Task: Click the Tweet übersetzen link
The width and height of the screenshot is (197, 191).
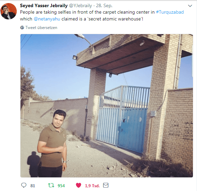Action: click(x=41, y=28)
